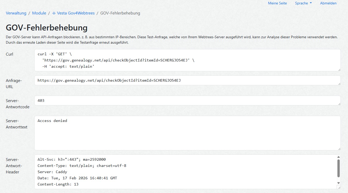
Task: Click the Curl field's resize handle
Action: pos(339,70)
